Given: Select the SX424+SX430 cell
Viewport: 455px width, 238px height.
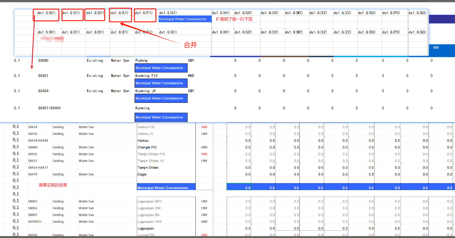Looking at the screenshot, I should [38, 141].
